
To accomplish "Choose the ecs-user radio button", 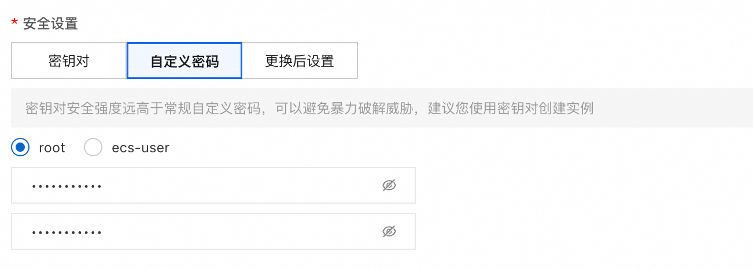I will pyautogui.click(x=93, y=148).
